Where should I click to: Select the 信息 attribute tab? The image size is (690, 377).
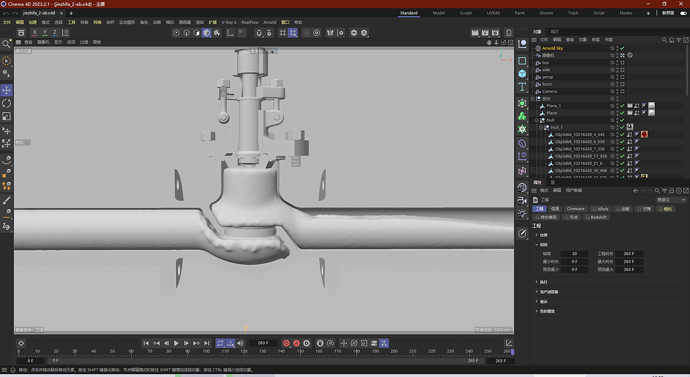click(x=556, y=209)
